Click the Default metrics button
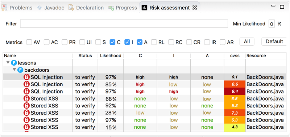This screenshot has height=137, width=290. tap(274, 42)
